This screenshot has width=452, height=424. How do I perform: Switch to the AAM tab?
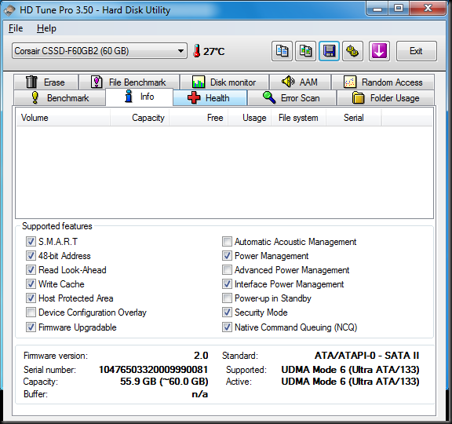[x=300, y=82]
